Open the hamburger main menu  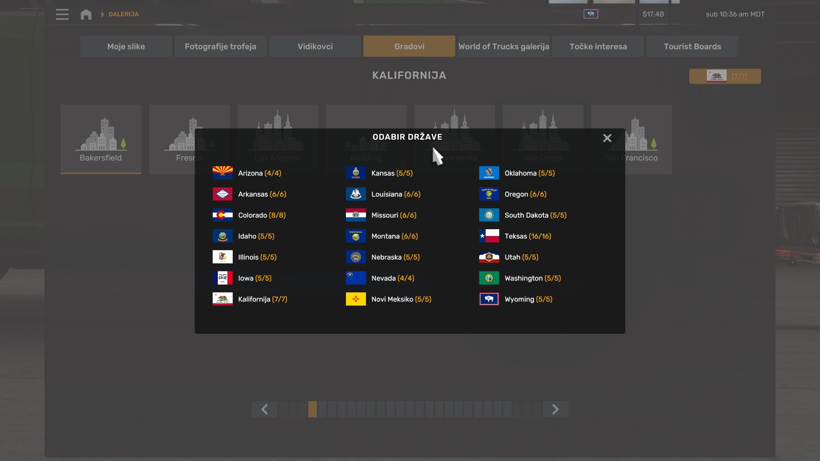coord(62,14)
